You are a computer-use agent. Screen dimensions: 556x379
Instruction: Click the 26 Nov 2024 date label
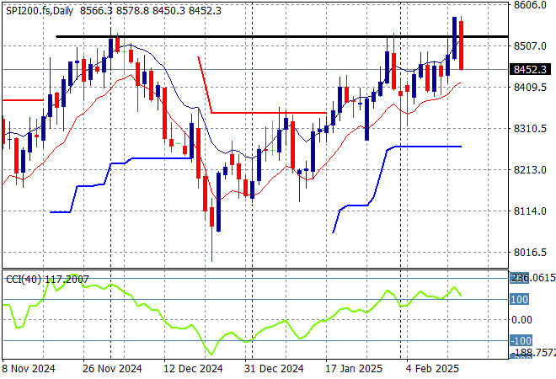click(112, 369)
